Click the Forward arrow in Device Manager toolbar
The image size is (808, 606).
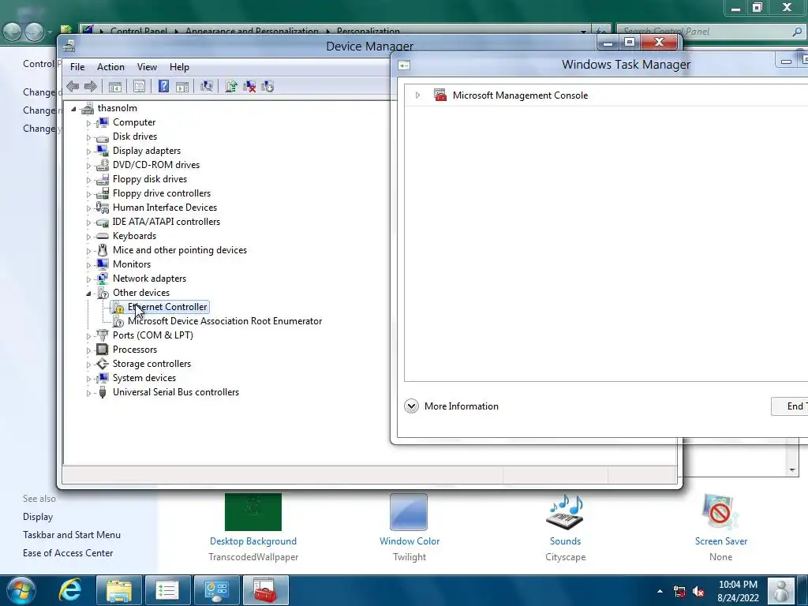90,87
